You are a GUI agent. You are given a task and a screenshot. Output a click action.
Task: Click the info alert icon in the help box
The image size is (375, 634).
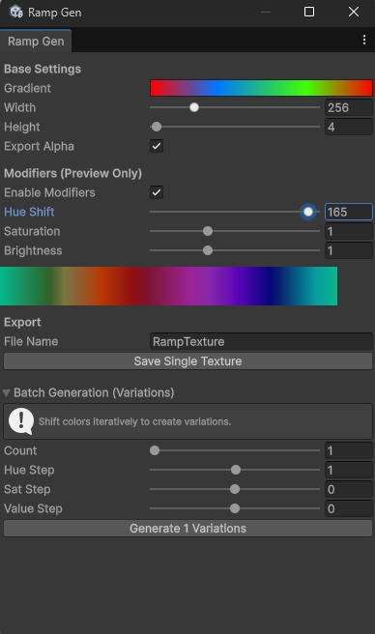(x=21, y=421)
